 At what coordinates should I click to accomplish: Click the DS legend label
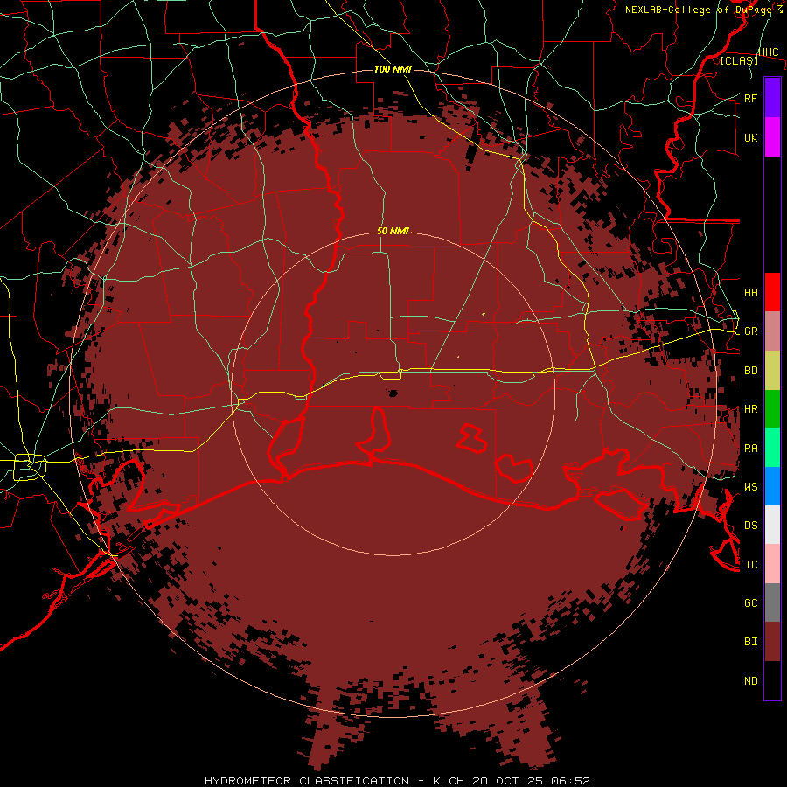[x=751, y=526]
